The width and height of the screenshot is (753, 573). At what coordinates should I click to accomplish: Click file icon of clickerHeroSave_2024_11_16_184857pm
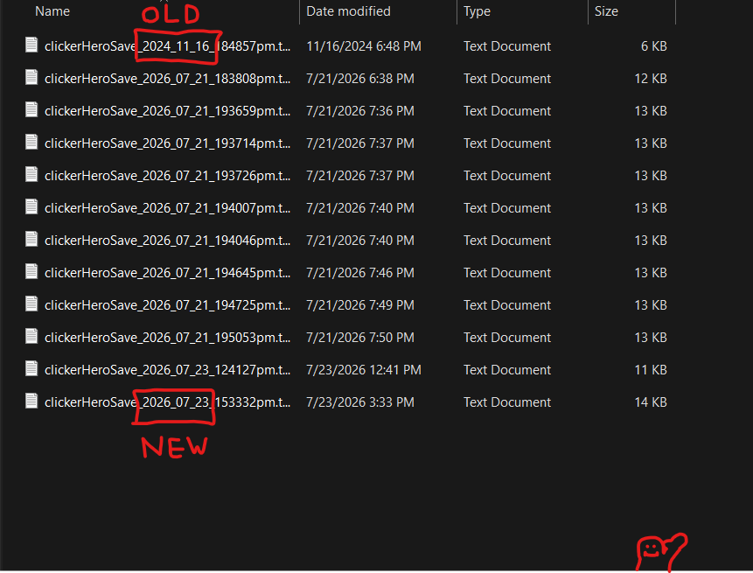31,45
